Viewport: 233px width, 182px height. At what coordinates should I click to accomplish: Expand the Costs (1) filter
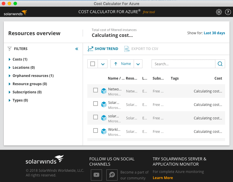[x=18, y=59]
